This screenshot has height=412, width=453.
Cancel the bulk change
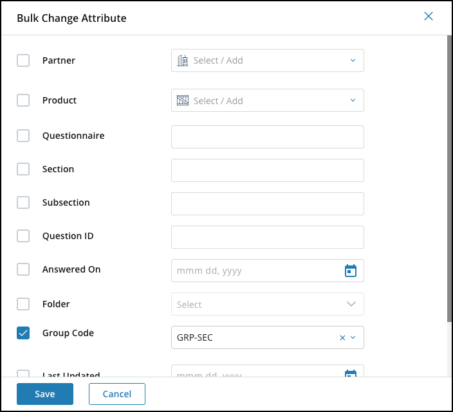click(117, 394)
